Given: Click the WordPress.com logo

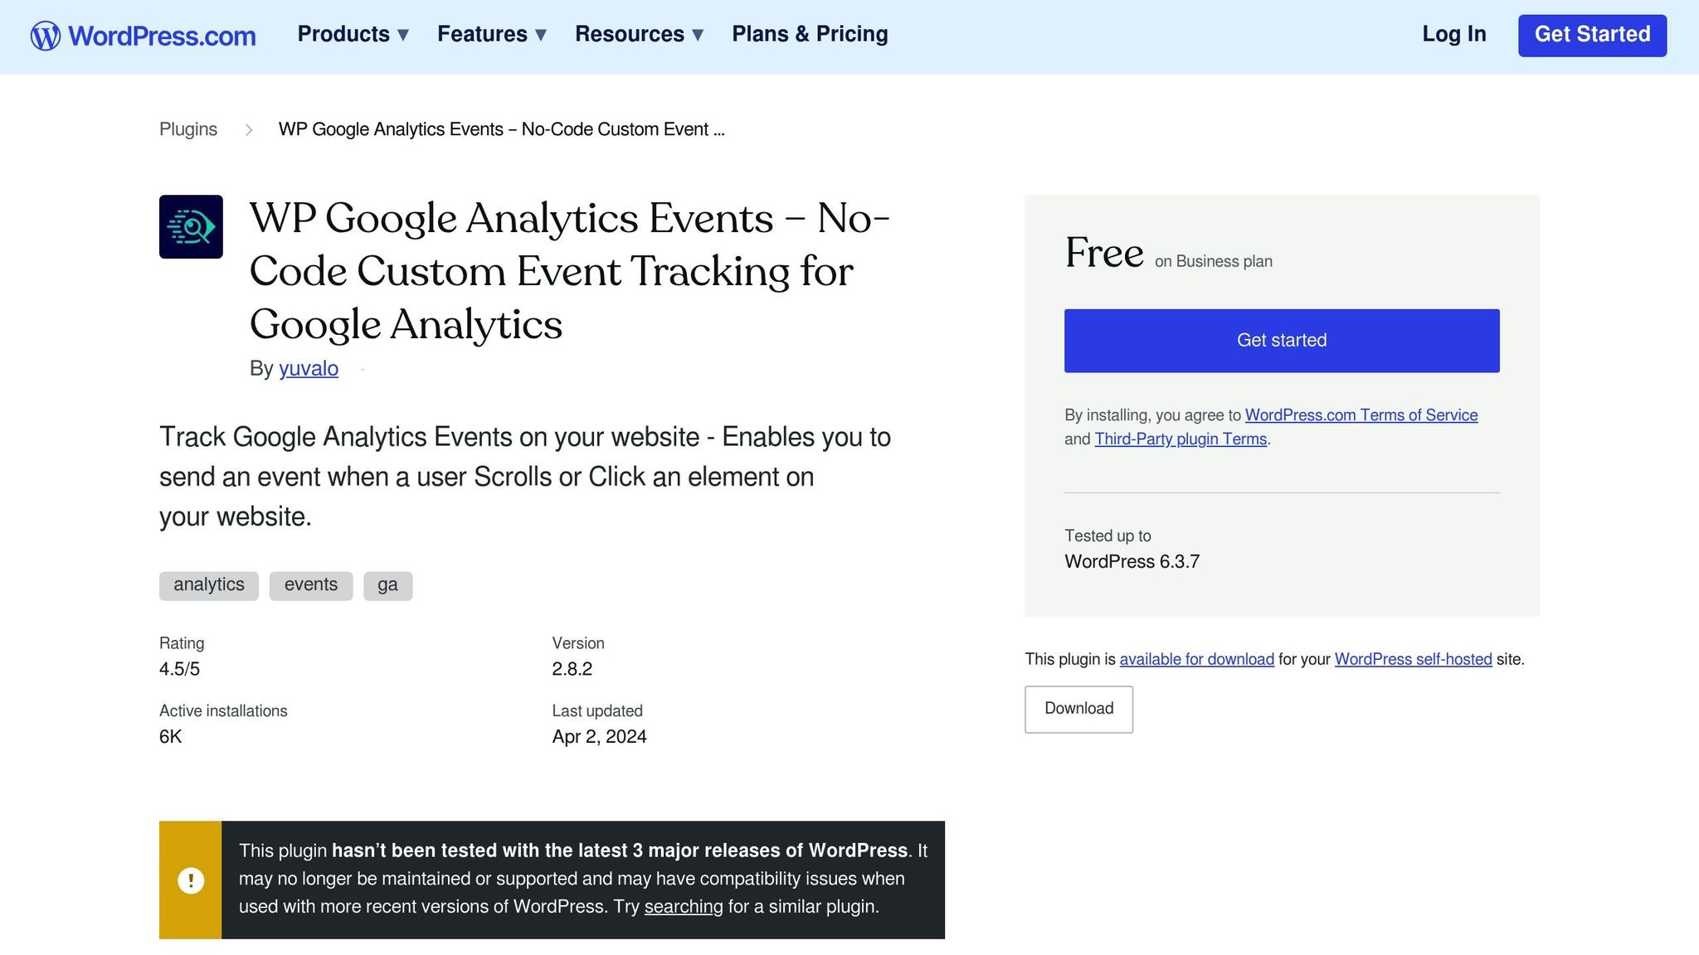Looking at the screenshot, I should [x=141, y=35].
